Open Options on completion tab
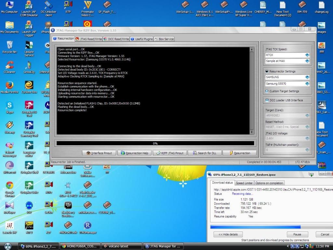 point(269,183)
